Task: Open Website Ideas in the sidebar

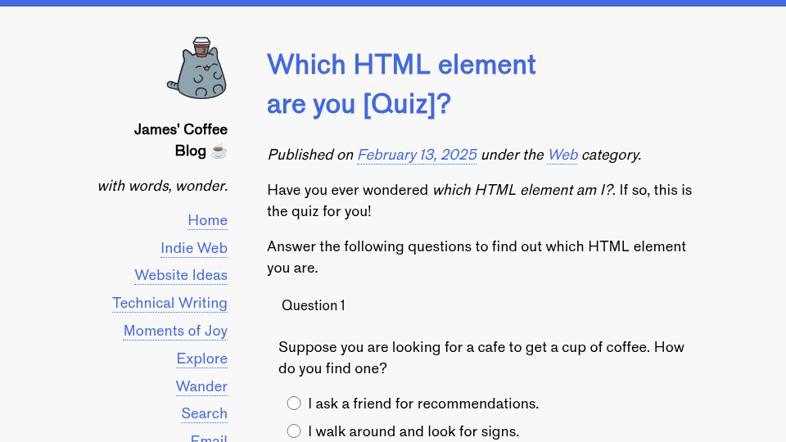Action: pos(181,275)
